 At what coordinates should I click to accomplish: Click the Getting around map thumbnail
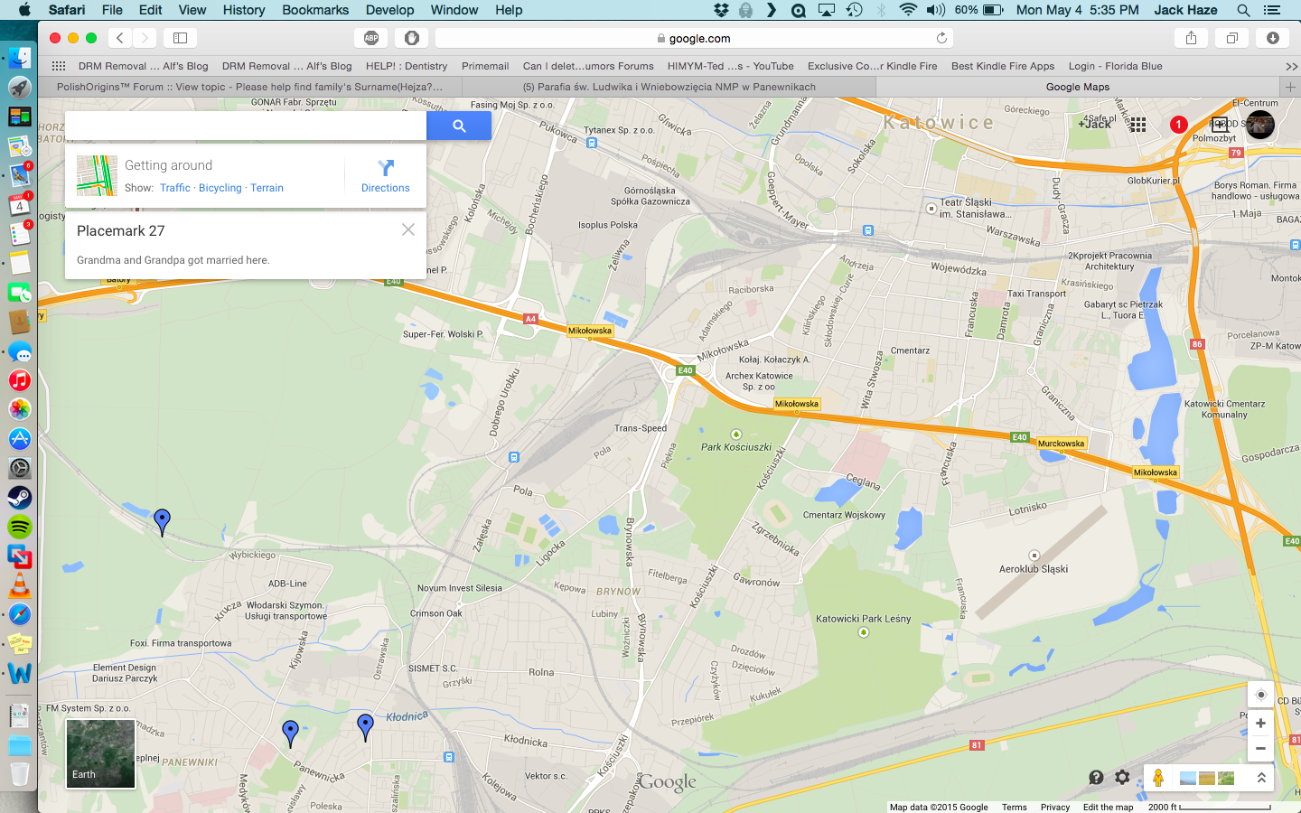coord(97,175)
